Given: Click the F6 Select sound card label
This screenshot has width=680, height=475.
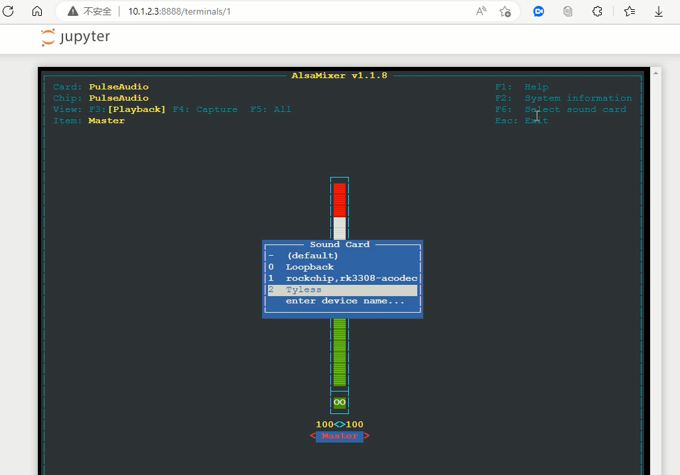Looking at the screenshot, I should coord(561,109).
